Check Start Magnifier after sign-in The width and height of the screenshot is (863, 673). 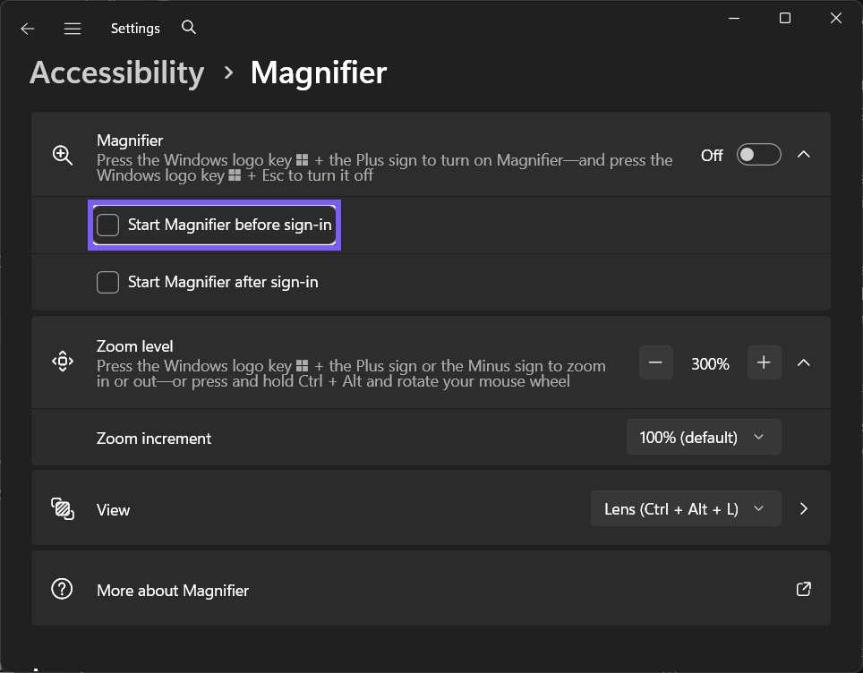pos(107,282)
